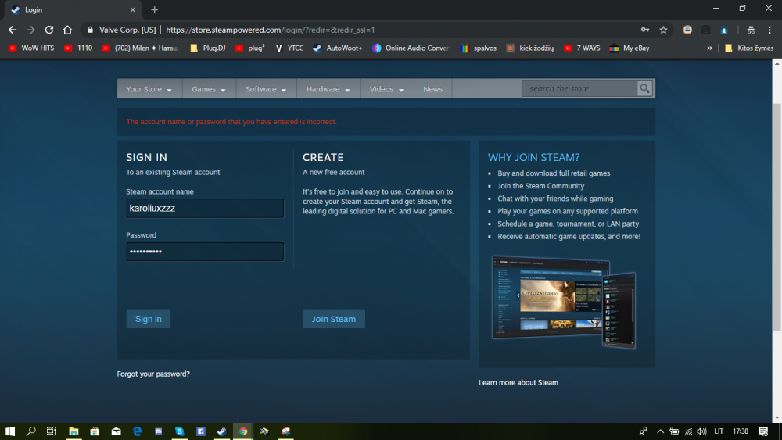Viewport: 782px width, 440px height.
Task: Click the browser forward arrow
Action: (x=31, y=30)
